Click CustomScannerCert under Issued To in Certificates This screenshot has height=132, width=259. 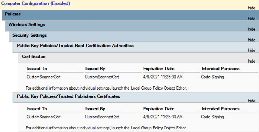pyautogui.click(x=44, y=77)
